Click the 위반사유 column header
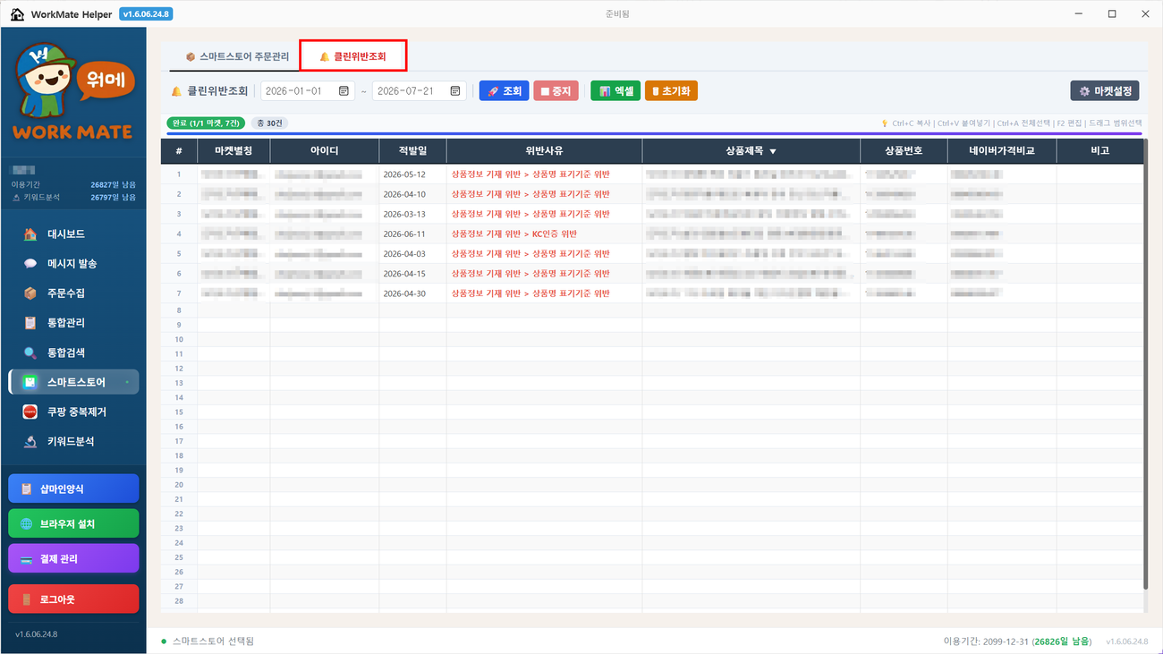 (x=544, y=151)
